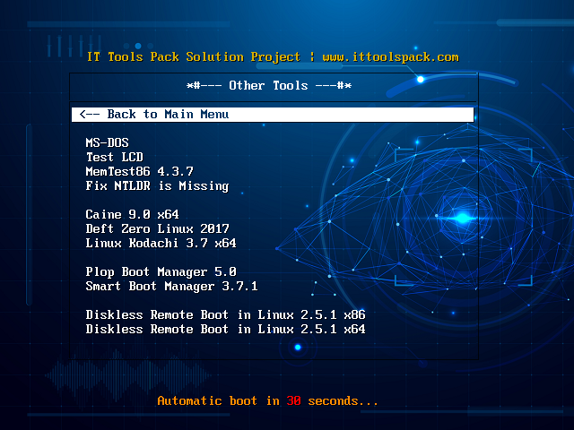Choose Deft Zero Linux 2017
574x430 pixels.
158,229
